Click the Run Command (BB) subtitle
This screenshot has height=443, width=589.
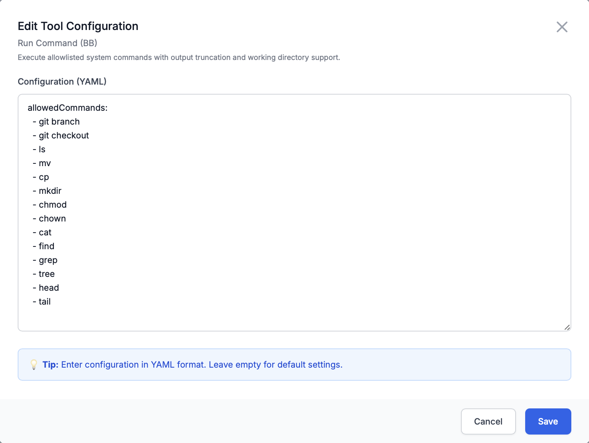(57, 43)
